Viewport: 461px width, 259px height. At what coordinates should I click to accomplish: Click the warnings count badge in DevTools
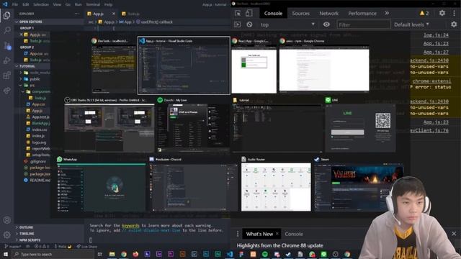[x=424, y=13]
